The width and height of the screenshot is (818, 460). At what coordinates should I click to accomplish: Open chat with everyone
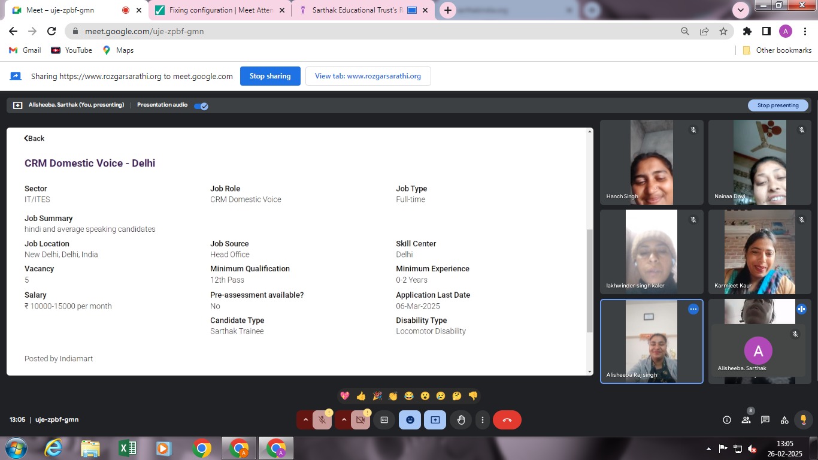point(765,420)
